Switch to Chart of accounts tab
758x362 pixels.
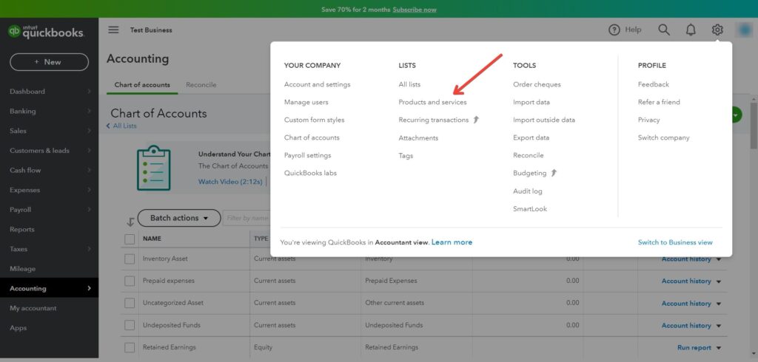[142, 85]
